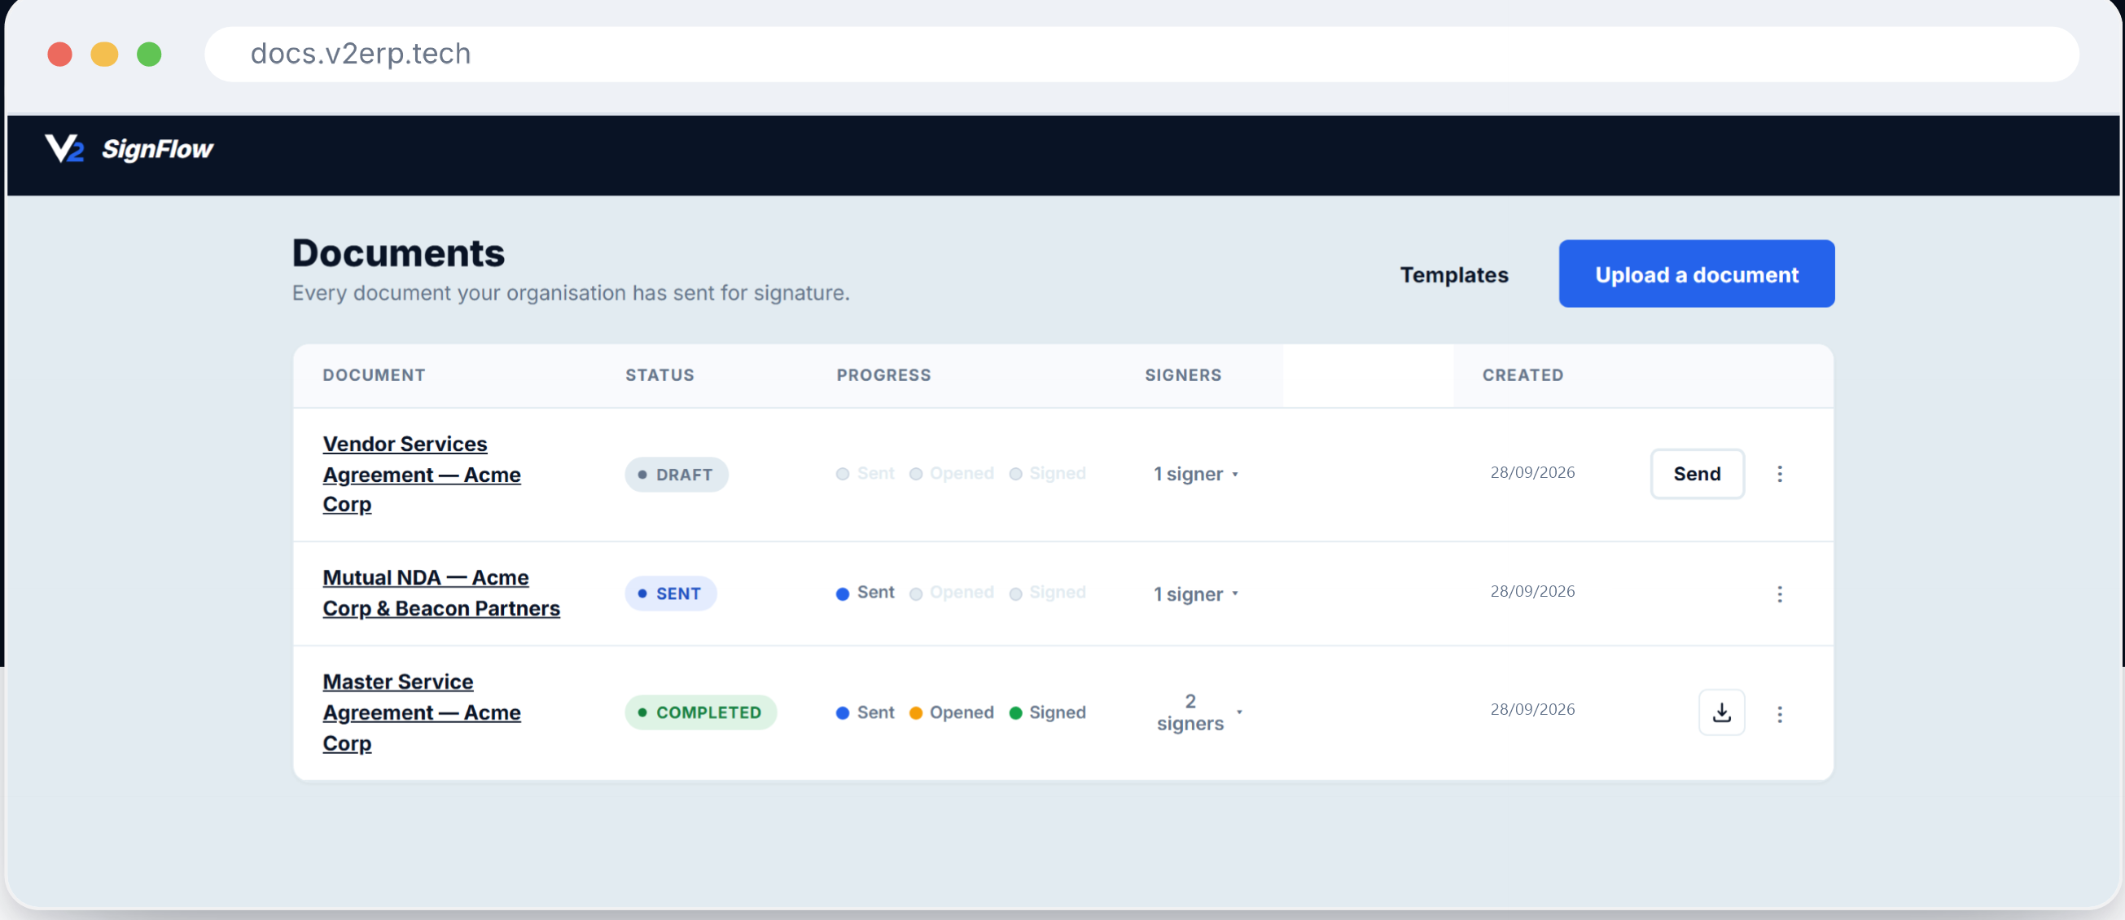Go to the Templates page
2125x920 pixels.
pyautogui.click(x=1453, y=274)
